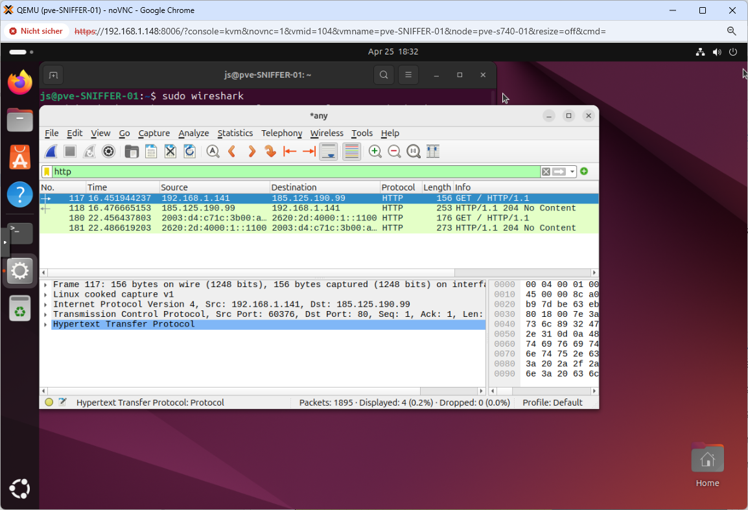
Task: Toggle the colorize packet list button
Action: pos(351,152)
